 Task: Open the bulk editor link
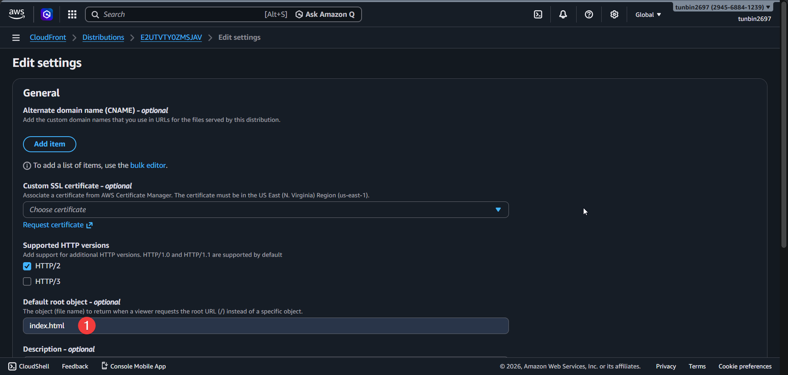pyautogui.click(x=148, y=165)
